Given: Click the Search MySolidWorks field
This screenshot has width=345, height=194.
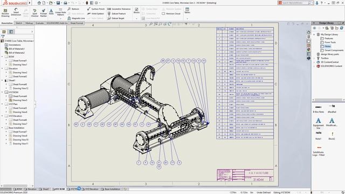Looking at the screenshot, I should tap(296, 3).
